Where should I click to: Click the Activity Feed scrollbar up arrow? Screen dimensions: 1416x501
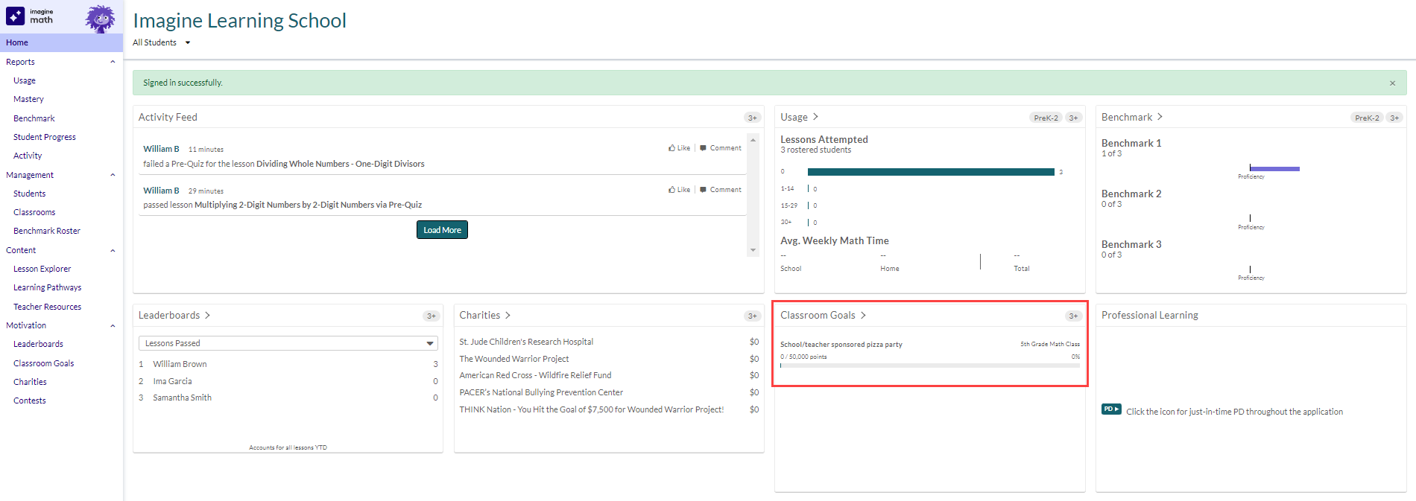pyautogui.click(x=753, y=140)
